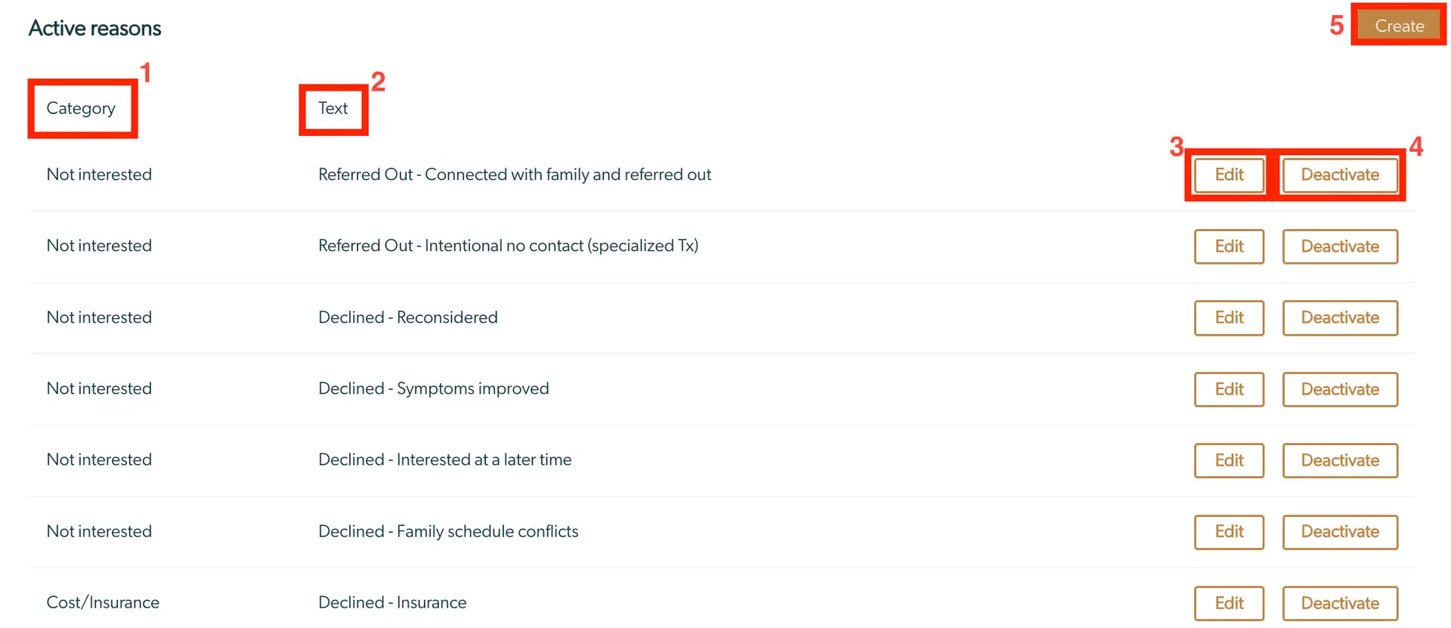Image resolution: width=1451 pixels, height=628 pixels.
Task: Select the 'Active reasons' heading
Action: coord(94,27)
